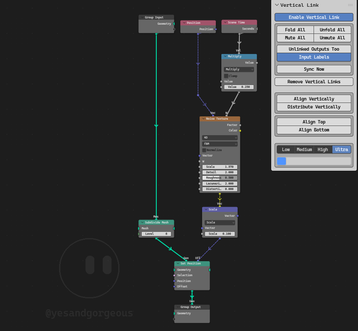Click the Selection input socket on Set Position
This screenshot has width=358, height=331.
click(174, 275)
